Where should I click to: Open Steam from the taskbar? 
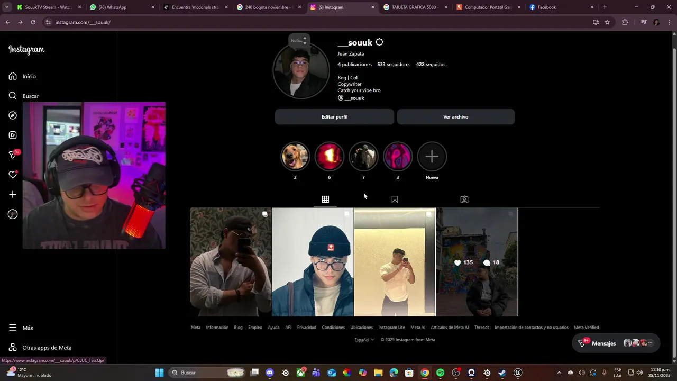502,373
